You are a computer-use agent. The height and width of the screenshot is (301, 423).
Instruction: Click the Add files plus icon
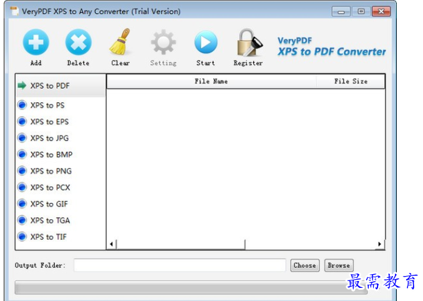pos(36,42)
